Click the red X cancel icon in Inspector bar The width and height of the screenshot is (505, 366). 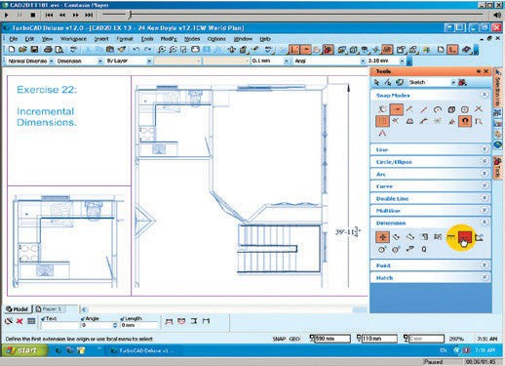(19, 321)
